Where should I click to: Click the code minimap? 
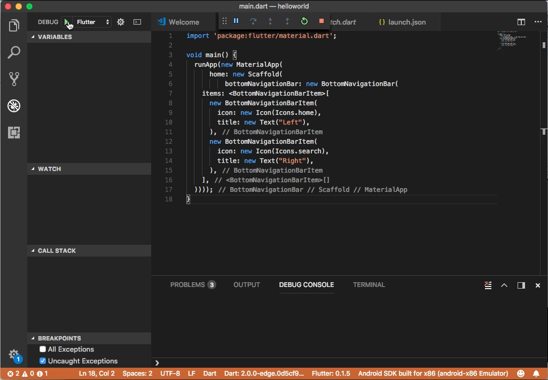[511, 41]
